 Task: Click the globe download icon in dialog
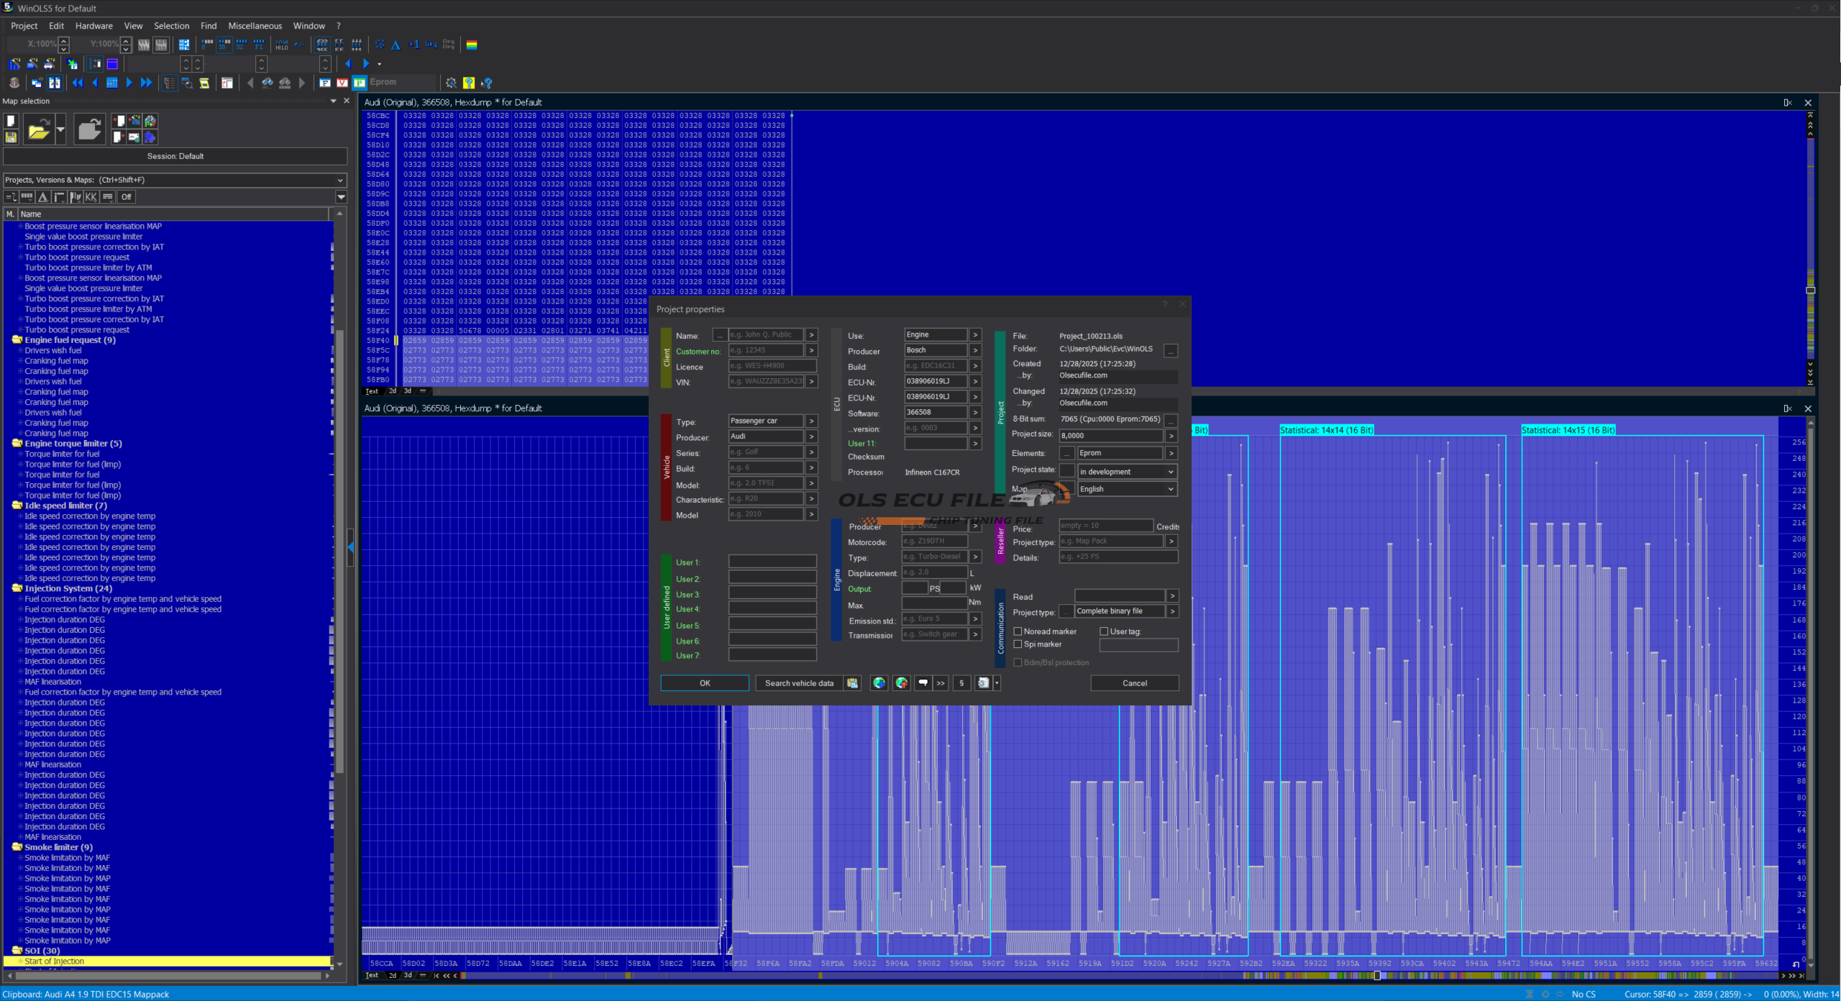coord(879,683)
